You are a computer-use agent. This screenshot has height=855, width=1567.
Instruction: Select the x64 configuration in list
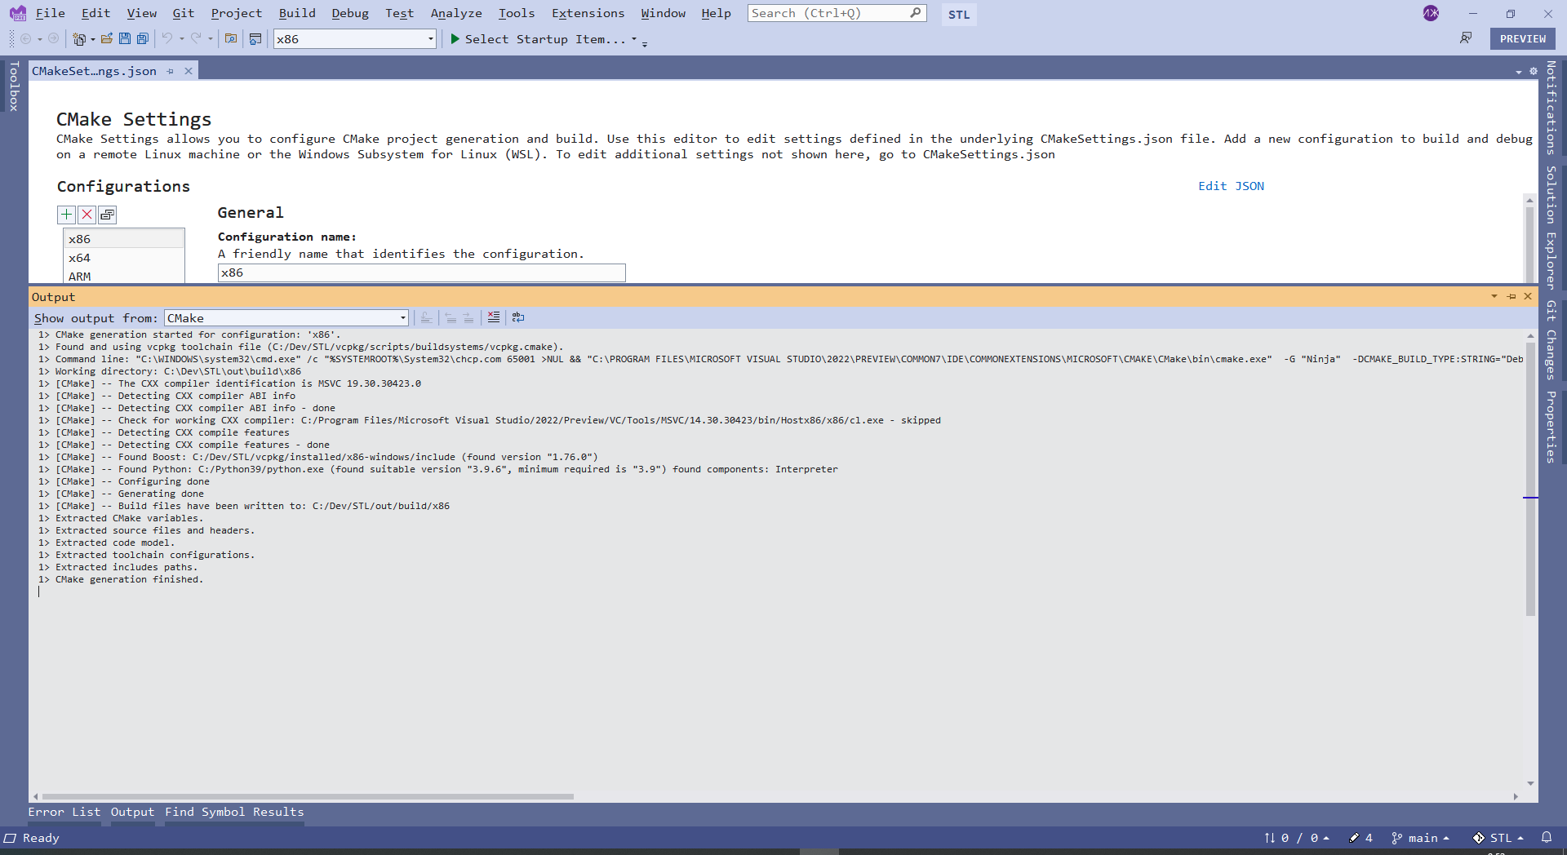(124, 258)
